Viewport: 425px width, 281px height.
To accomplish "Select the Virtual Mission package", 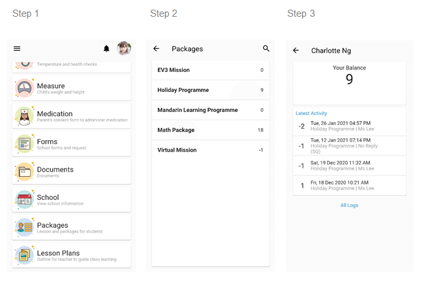I will pos(210,150).
